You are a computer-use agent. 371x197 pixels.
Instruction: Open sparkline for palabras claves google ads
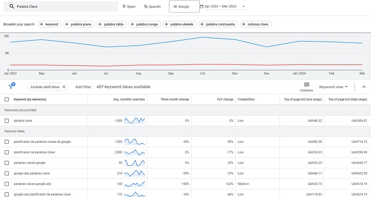tap(135, 184)
